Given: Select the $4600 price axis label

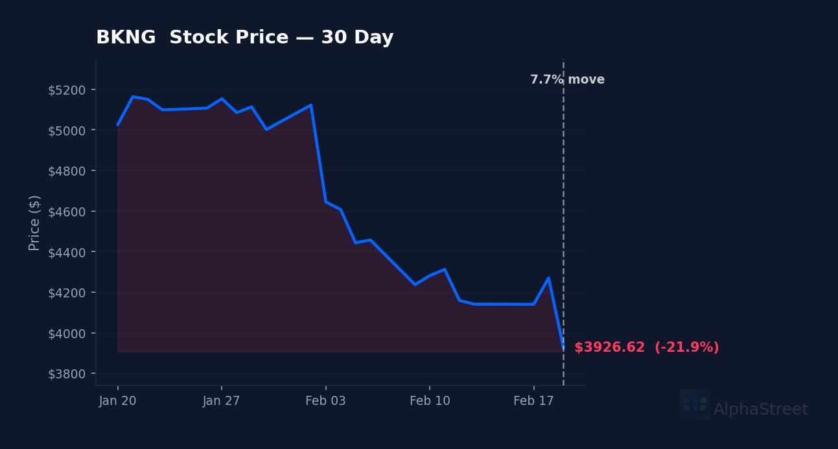Looking at the screenshot, I should click(x=67, y=212).
